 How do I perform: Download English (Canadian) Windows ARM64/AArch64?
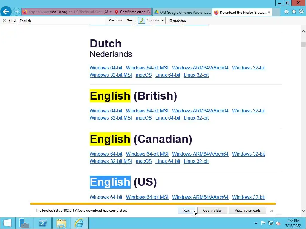(200, 154)
